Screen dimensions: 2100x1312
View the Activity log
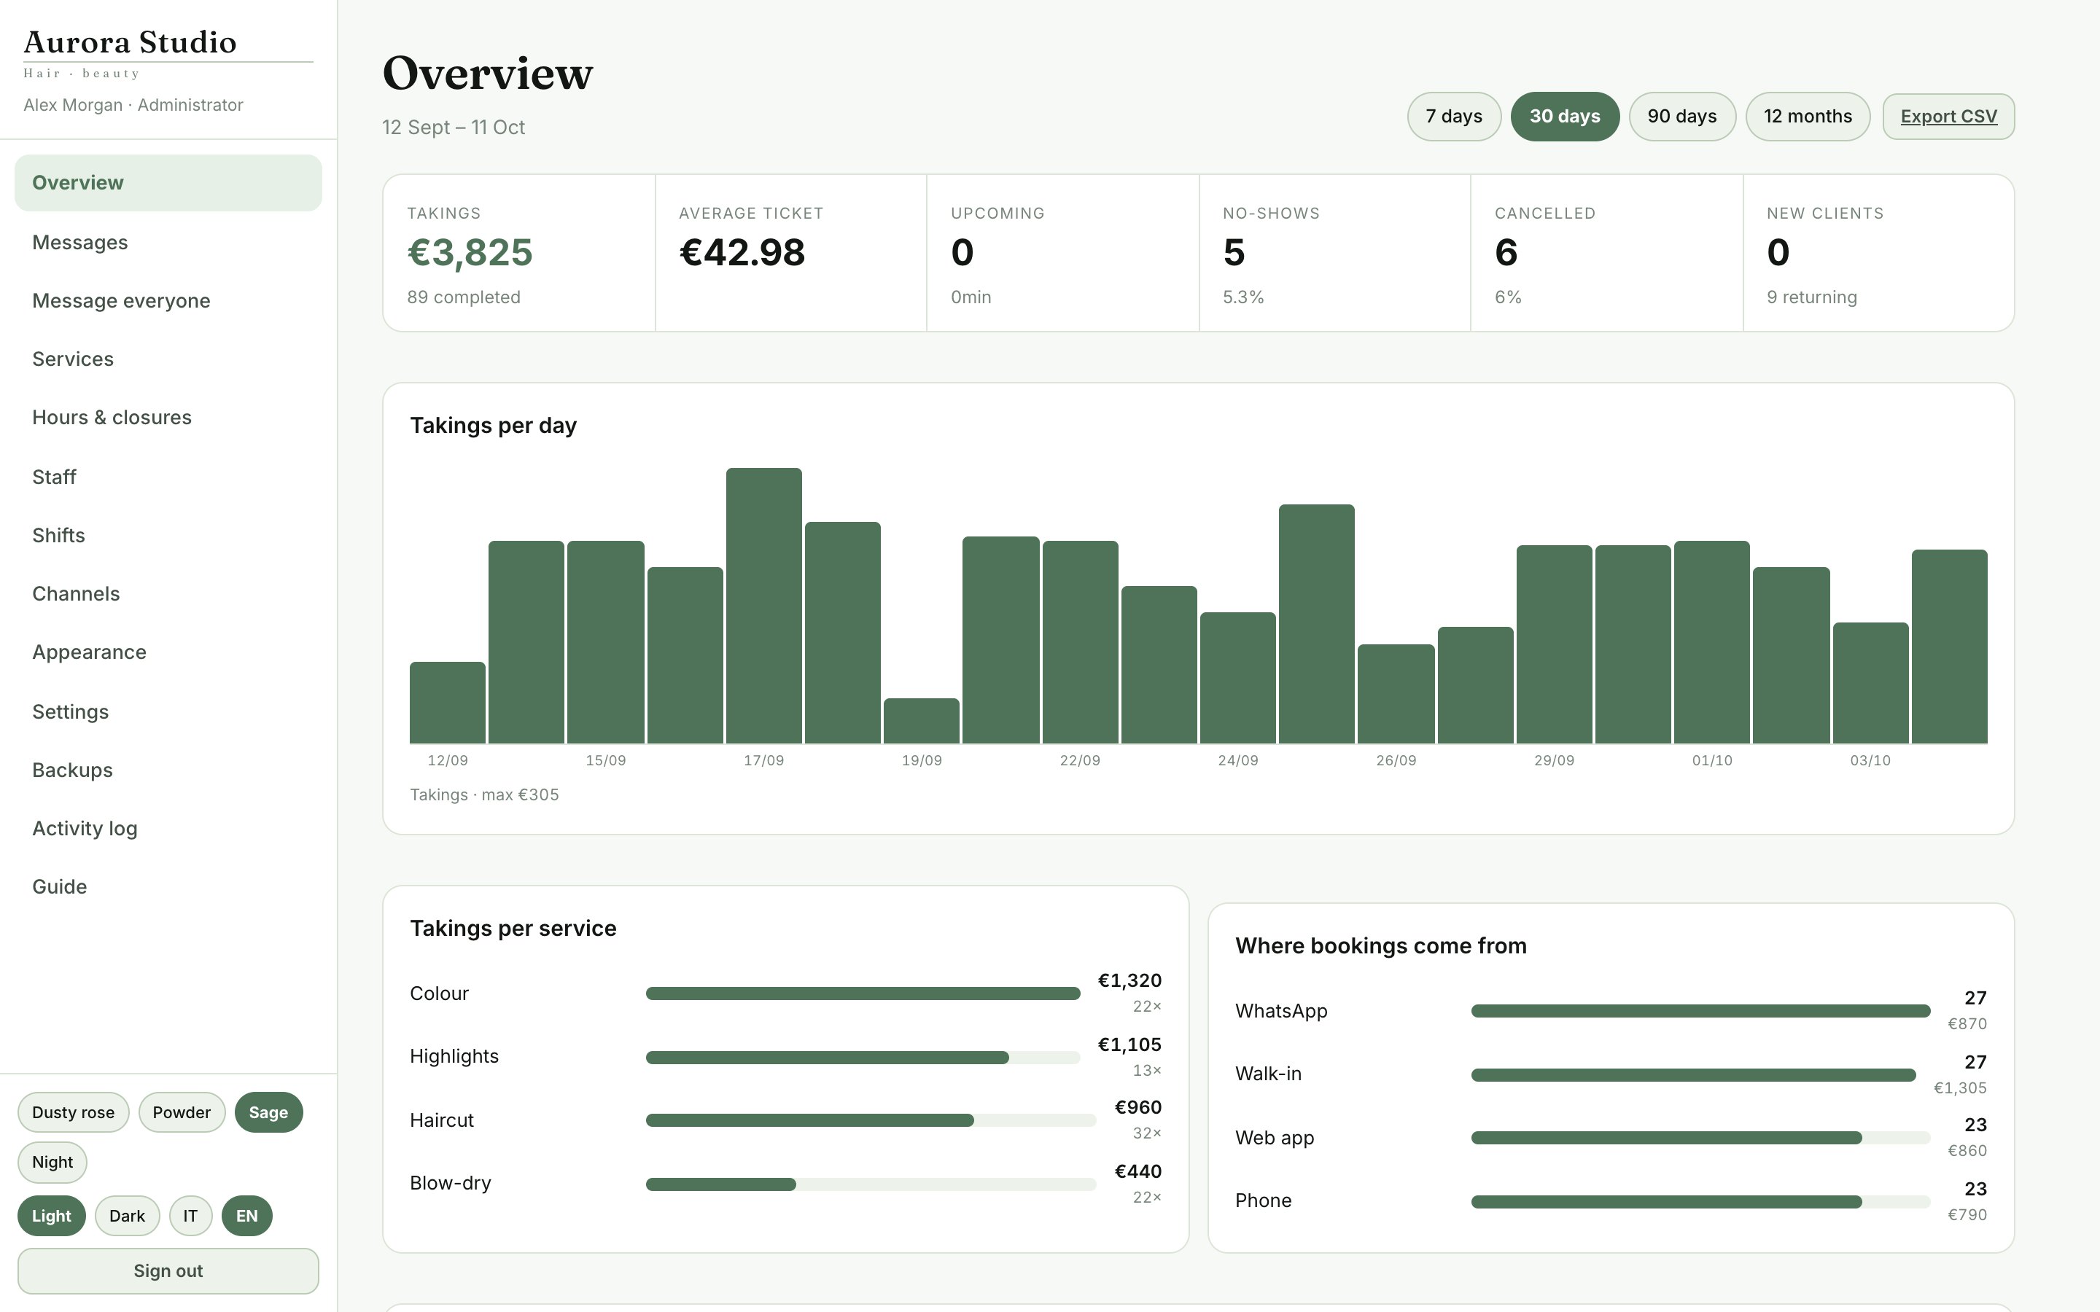(x=168, y=828)
